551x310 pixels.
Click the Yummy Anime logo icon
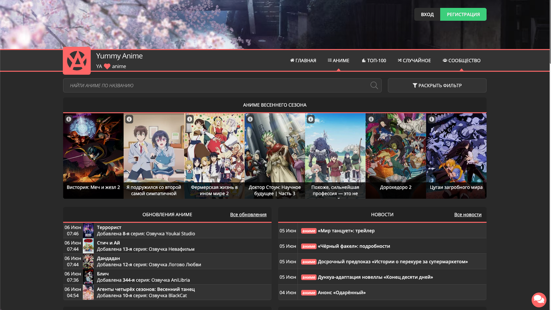(77, 60)
